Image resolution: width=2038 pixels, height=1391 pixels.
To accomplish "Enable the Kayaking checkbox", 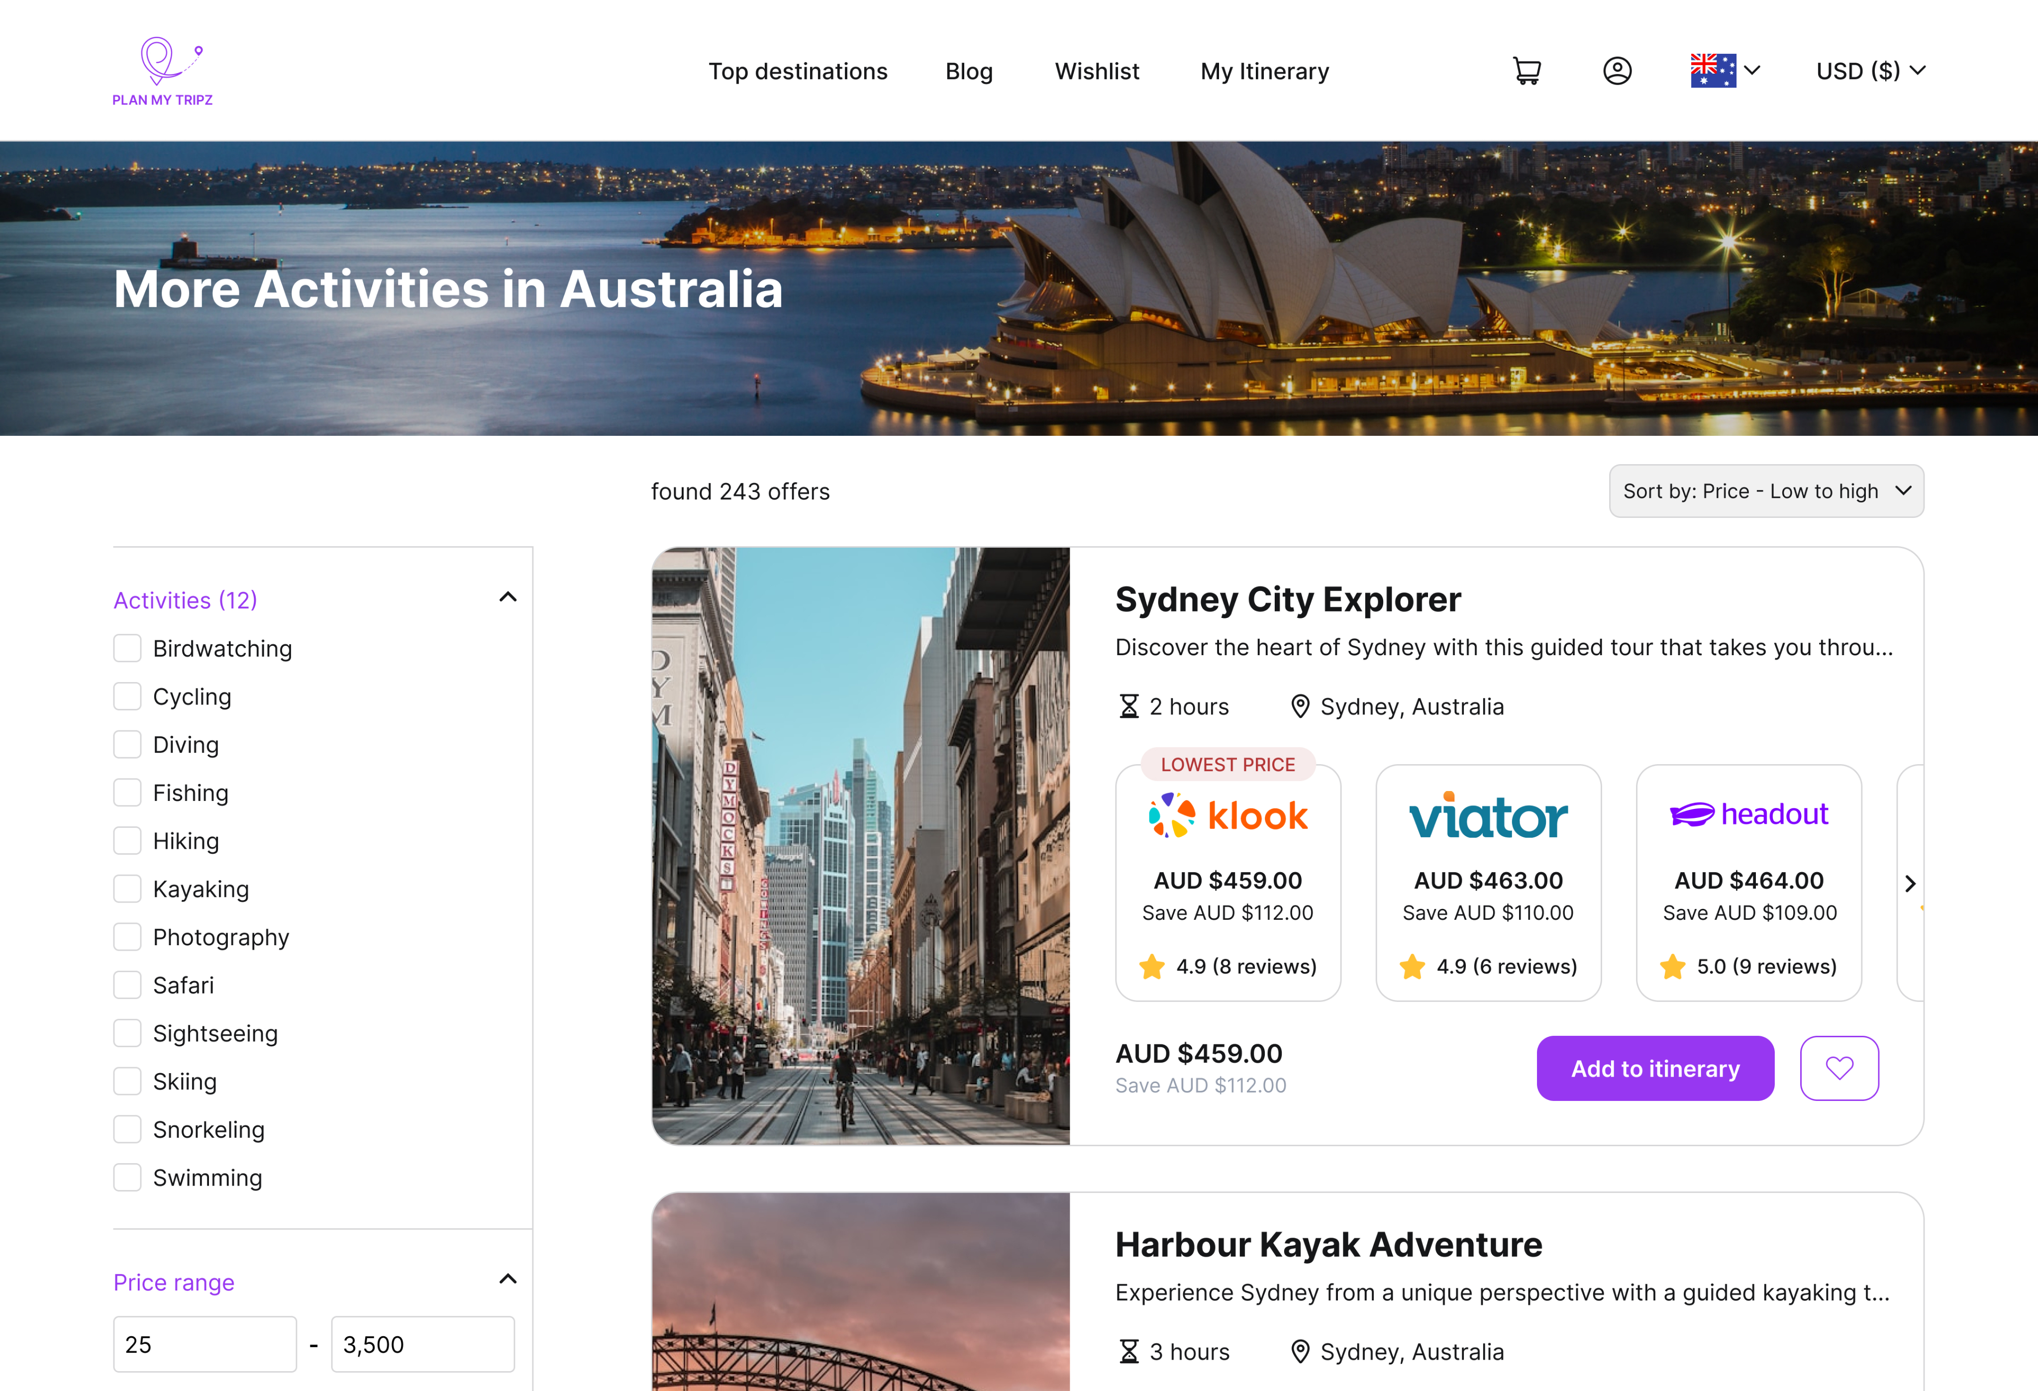I will pyautogui.click(x=128, y=889).
